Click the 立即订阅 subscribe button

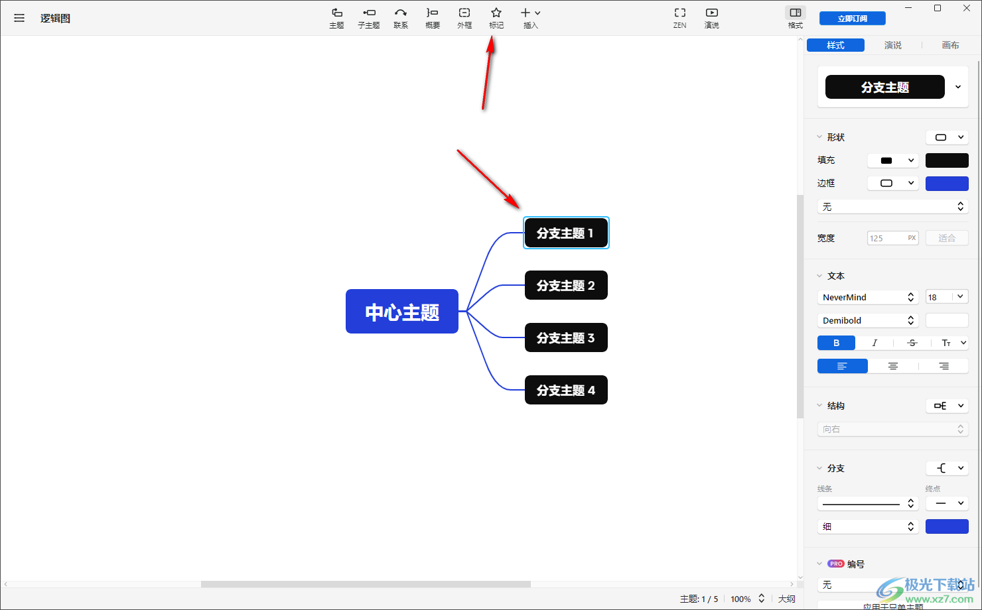tap(853, 19)
